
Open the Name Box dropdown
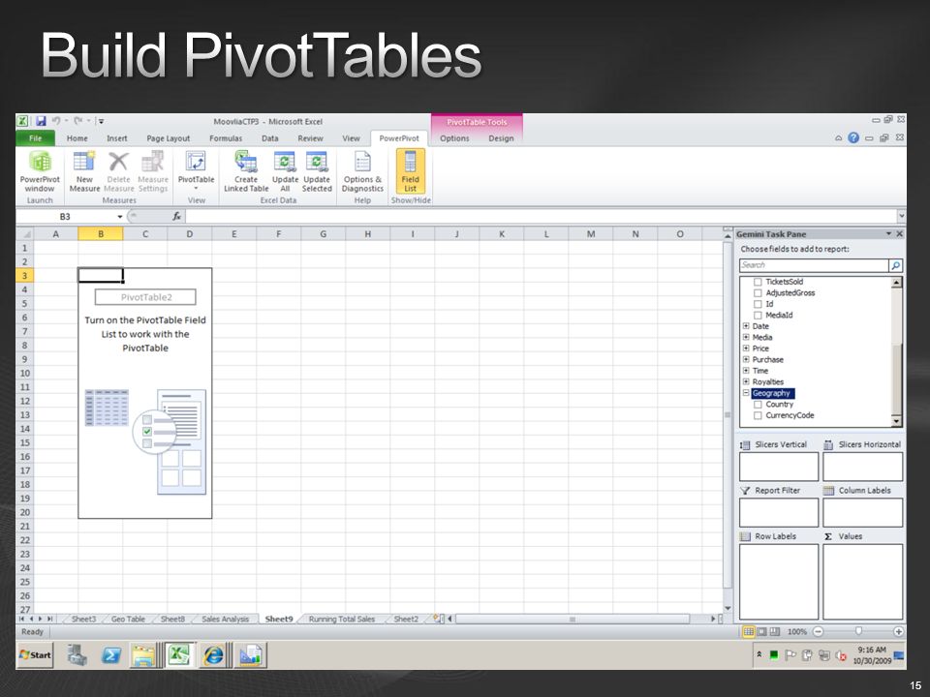(x=120, y=216)
